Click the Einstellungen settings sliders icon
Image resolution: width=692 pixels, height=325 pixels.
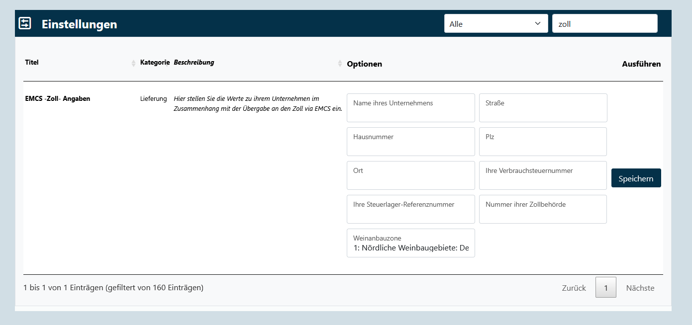click(25, 23)
